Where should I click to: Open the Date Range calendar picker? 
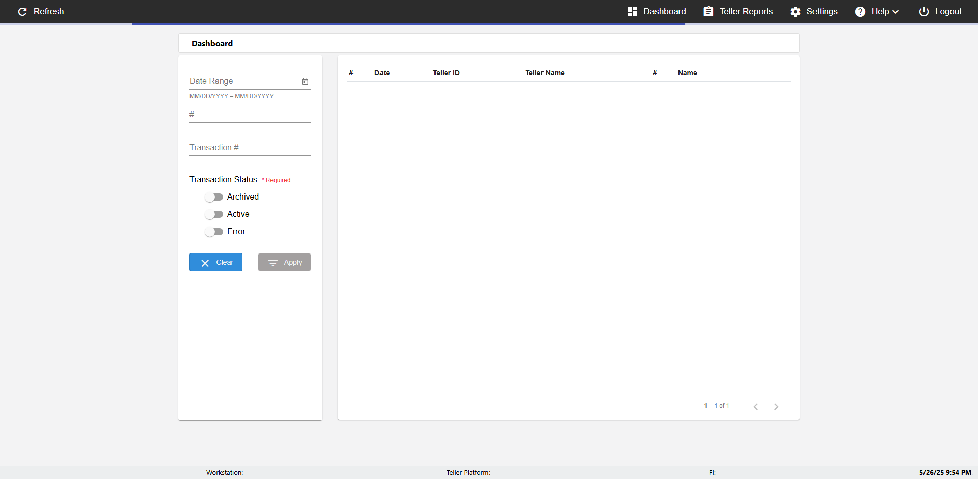click(305, 81)
